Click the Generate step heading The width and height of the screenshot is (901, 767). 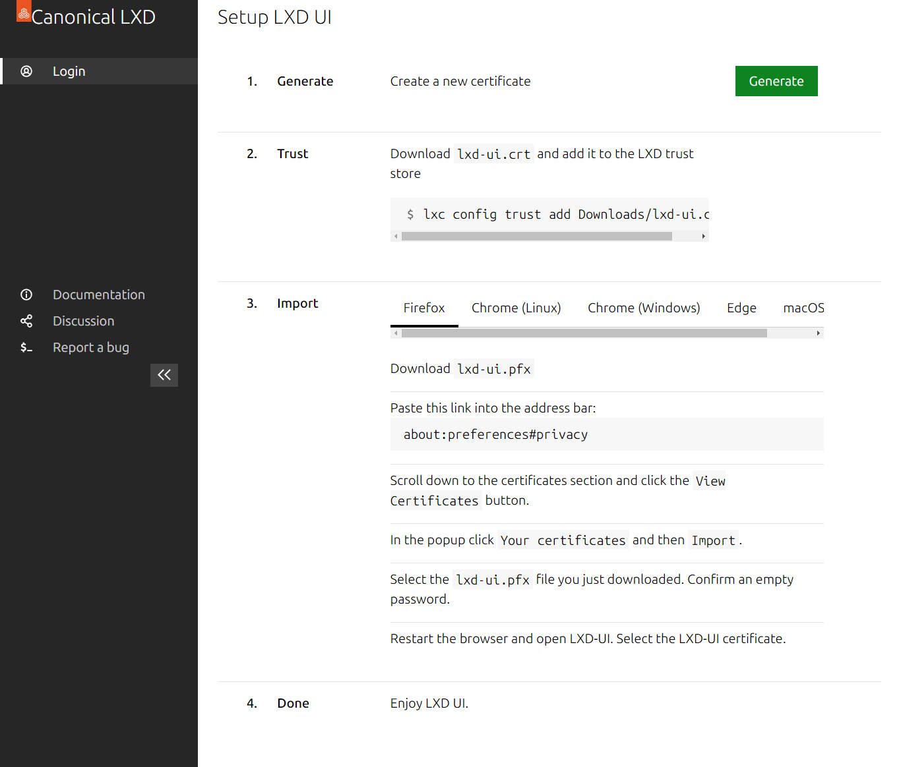305,81
